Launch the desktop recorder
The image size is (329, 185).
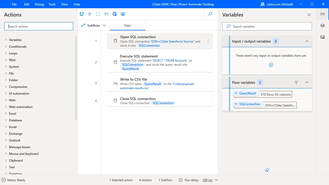[x=123, y=14]
